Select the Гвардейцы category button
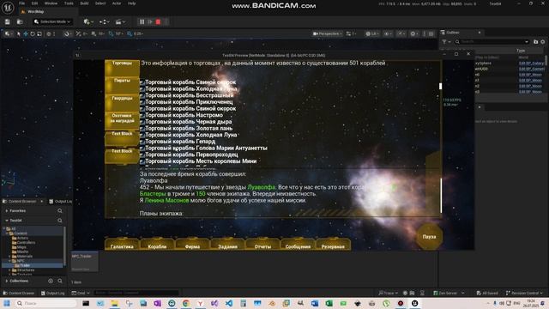549x309 pixels. [122, 103]
